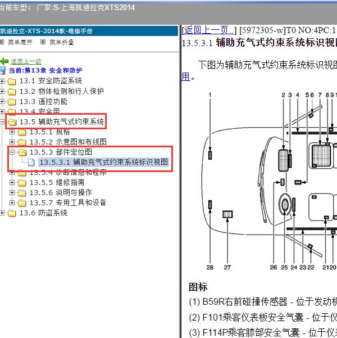Click the 返回上一页 link
Image resolution: width=337 pixels, height=338 pixels.
(209, 30)
